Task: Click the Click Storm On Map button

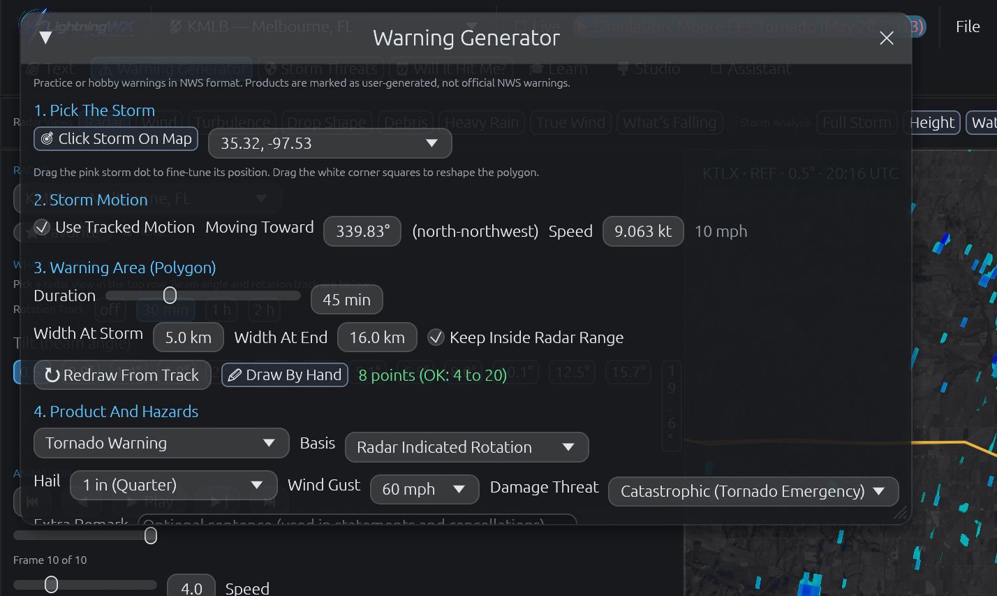Action: click(116, 139)
